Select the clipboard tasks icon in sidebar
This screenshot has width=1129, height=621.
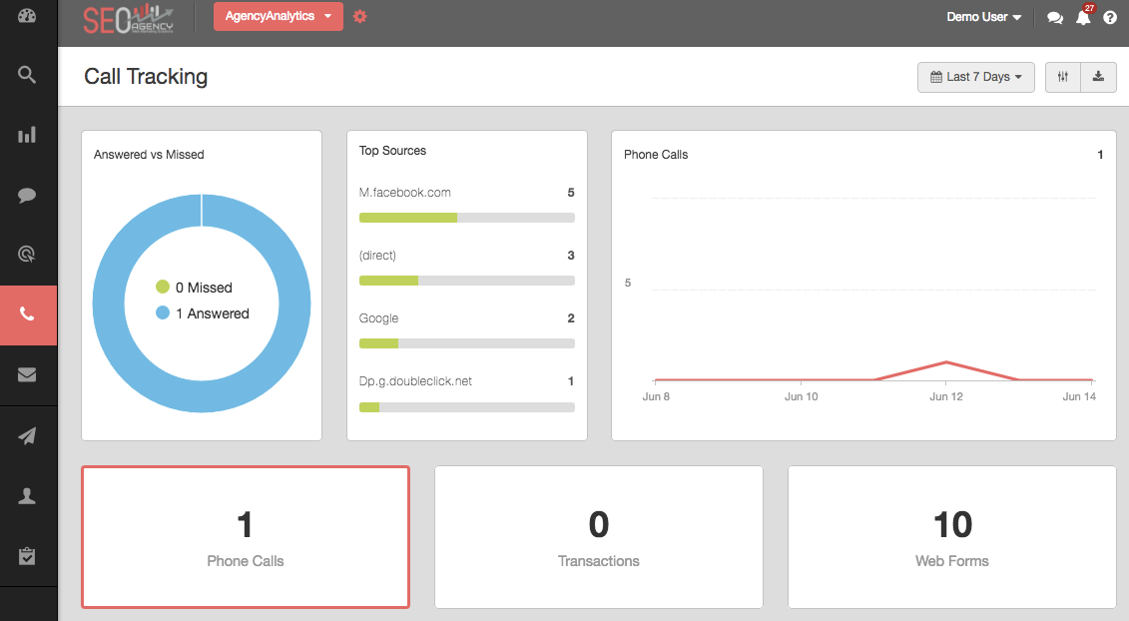click(28, 555)
